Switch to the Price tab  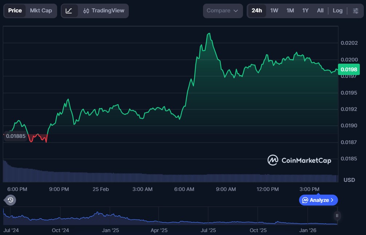[15, 11]
